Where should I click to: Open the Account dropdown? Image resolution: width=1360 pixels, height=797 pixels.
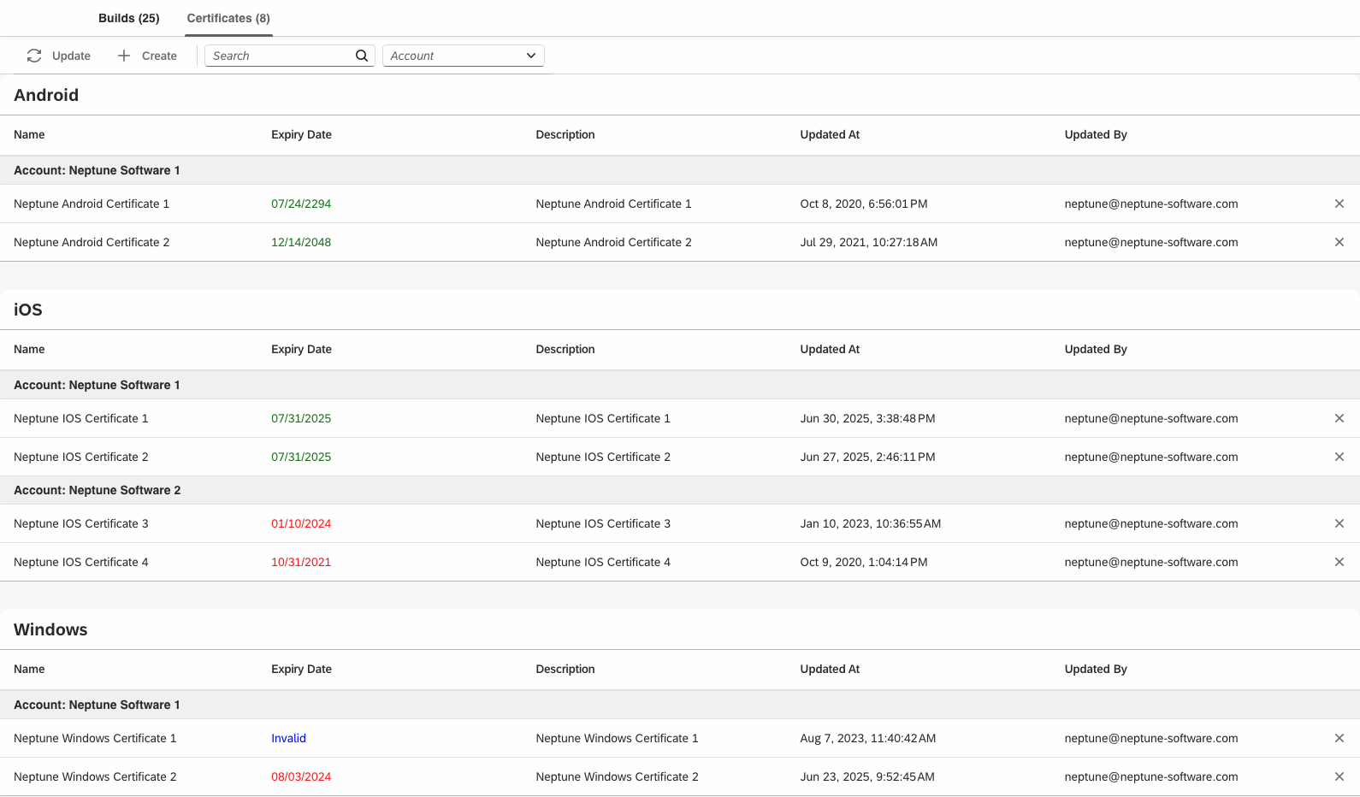coord(464,56)
